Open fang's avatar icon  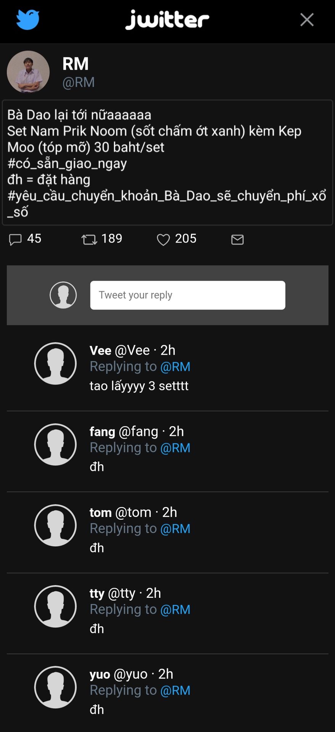click(56, 445)
